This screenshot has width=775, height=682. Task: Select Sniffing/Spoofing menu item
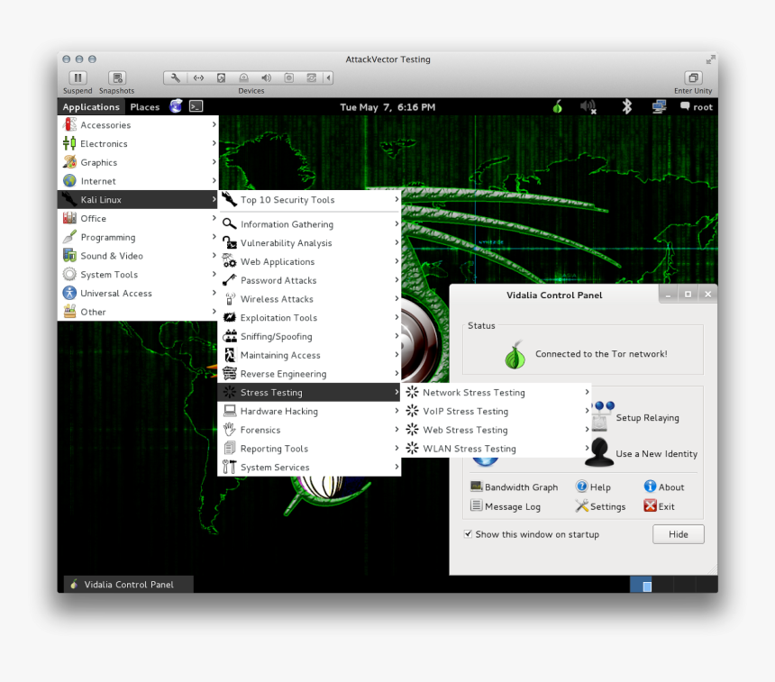309,336
